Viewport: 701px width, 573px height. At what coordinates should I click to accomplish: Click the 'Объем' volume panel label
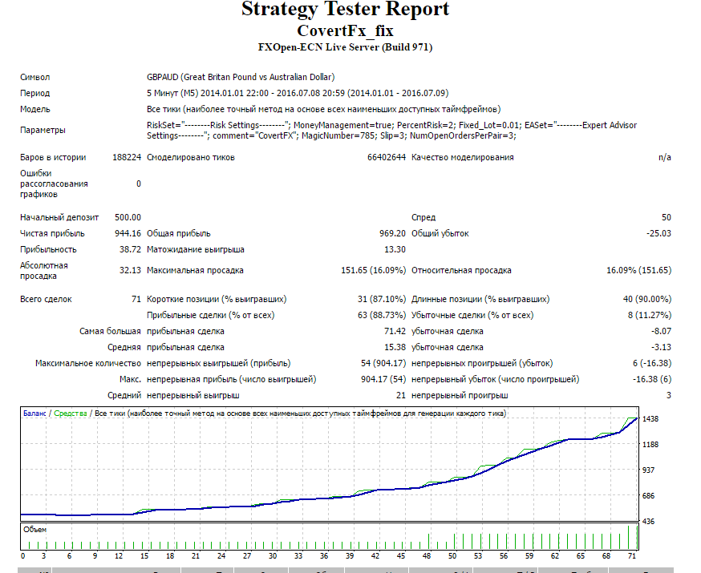[x=34, y=530]
